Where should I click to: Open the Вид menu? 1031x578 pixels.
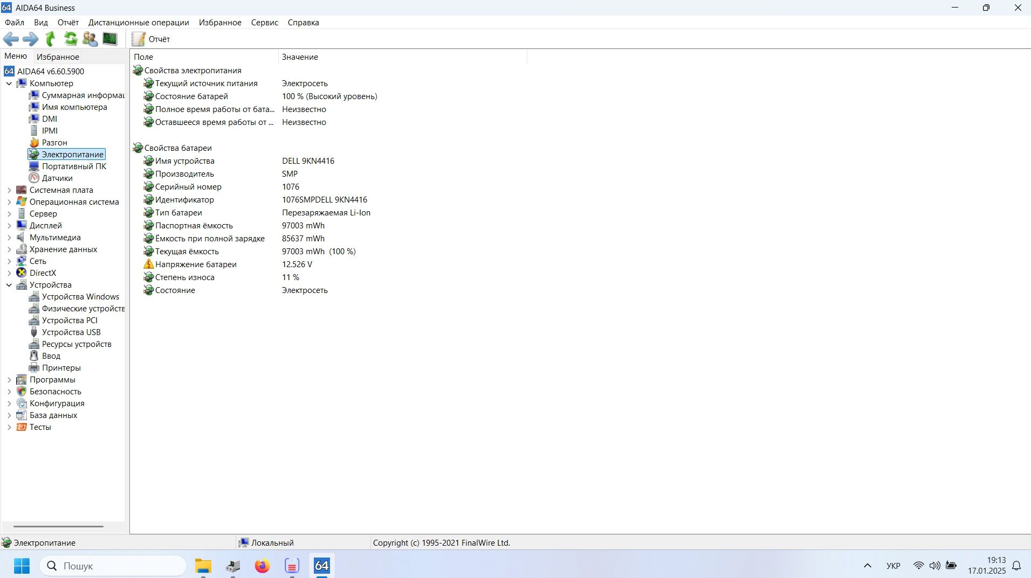pyautogui.click(x=41, y=23)
